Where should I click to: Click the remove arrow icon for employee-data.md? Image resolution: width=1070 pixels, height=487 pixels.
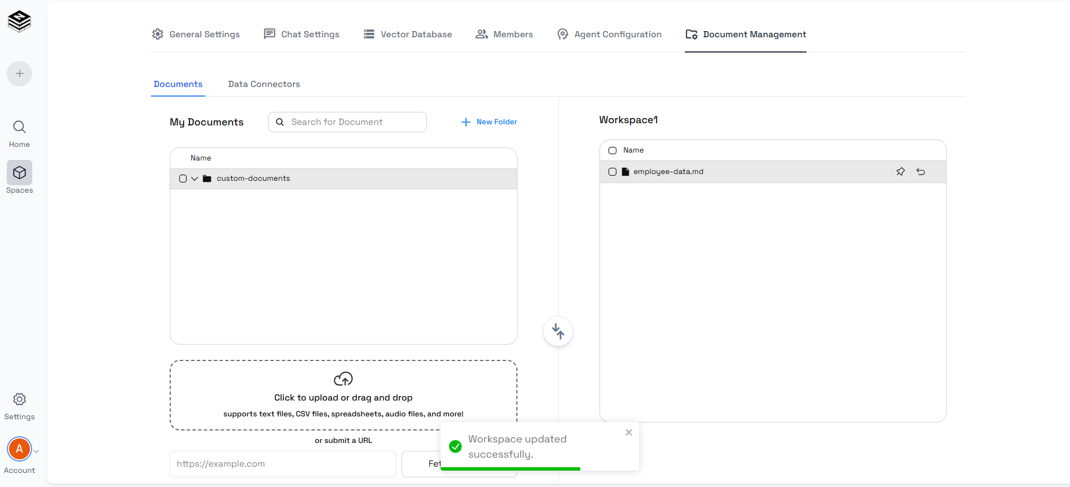click(921, 172)
